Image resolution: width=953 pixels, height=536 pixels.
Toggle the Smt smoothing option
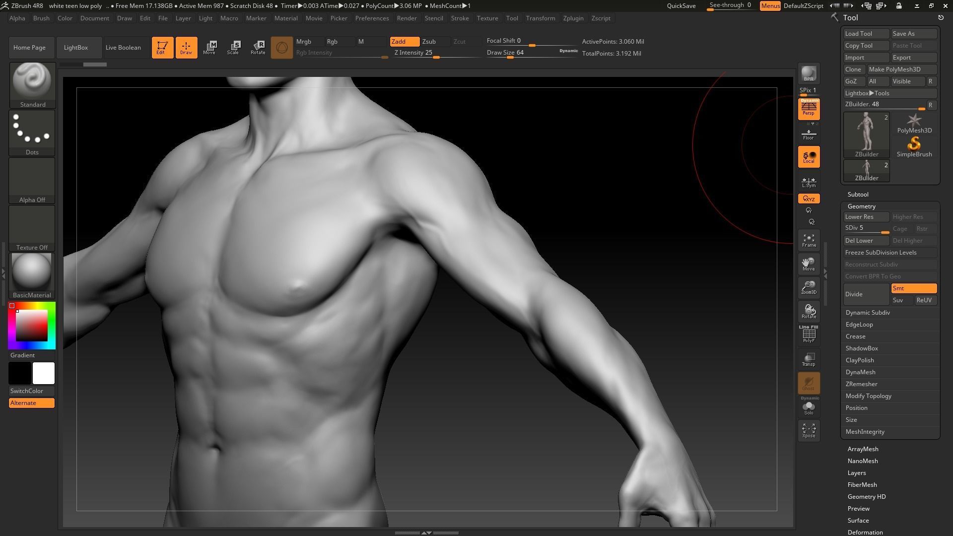(x=914, y=288)
